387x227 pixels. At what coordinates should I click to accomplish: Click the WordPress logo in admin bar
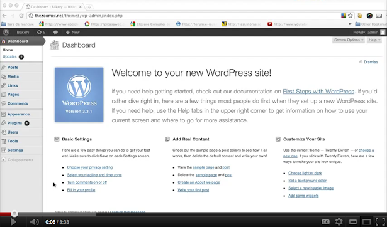click(x=6, y=32)
